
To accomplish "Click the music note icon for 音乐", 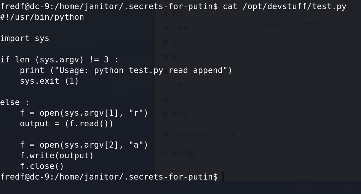I will [x=165, y=100].
